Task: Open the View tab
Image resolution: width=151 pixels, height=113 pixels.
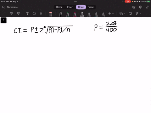Action: pyautogui.click(x=91, y=7)
